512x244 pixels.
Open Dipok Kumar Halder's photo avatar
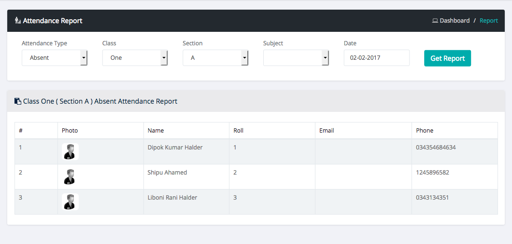point(70,151)
